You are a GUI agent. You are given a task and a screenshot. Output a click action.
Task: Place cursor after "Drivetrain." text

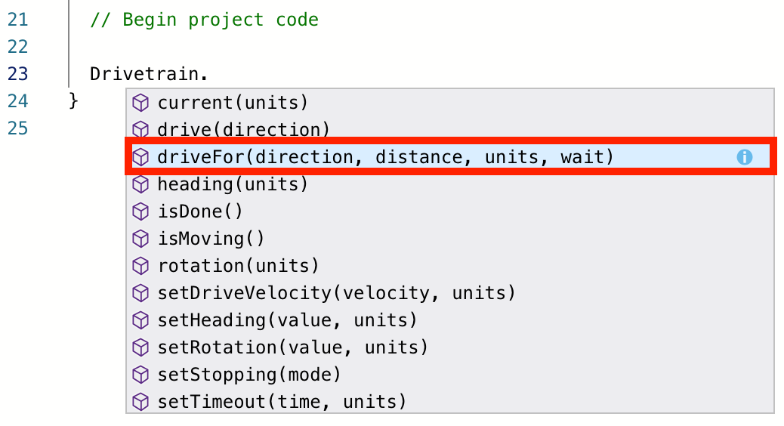[208, 74]
